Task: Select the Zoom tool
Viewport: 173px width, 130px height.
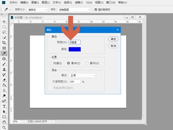Action: click(x=4, y=128)
